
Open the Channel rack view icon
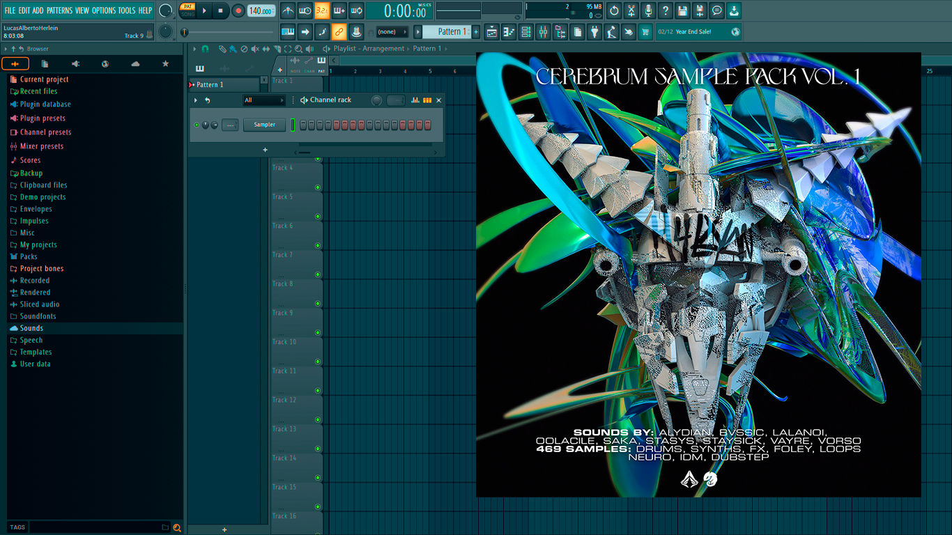coord(526,31)
